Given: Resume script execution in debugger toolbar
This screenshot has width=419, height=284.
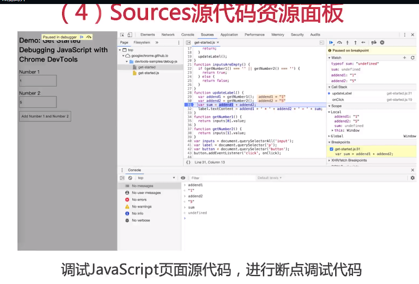Looking at the screenshot, I should point(331,43).
